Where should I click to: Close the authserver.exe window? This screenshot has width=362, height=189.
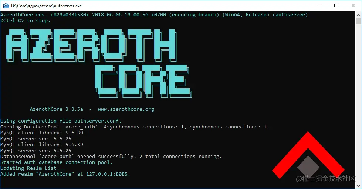353,6
